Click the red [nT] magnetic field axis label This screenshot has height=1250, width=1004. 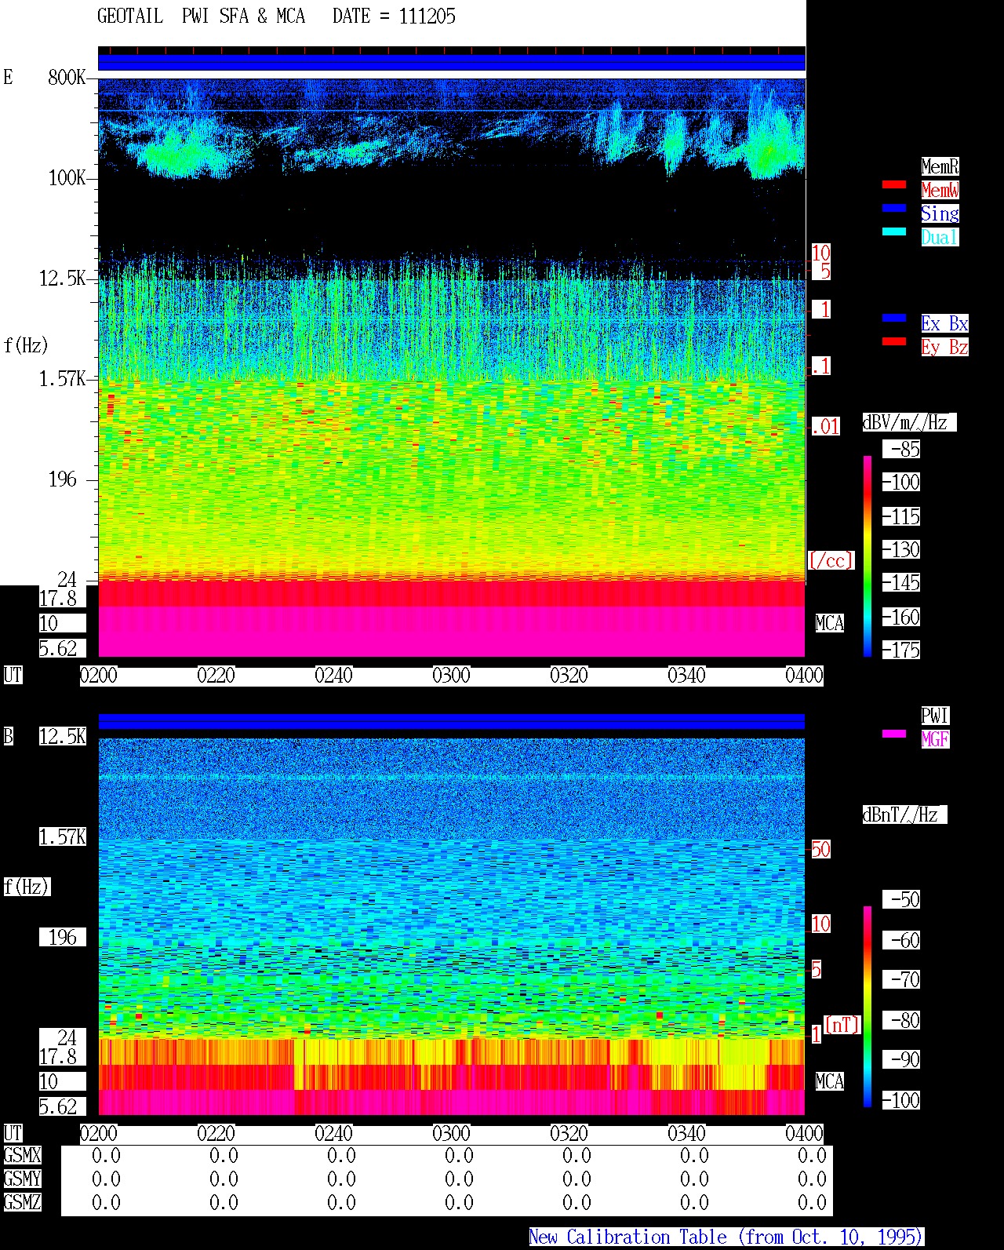tap(842, 1025)
